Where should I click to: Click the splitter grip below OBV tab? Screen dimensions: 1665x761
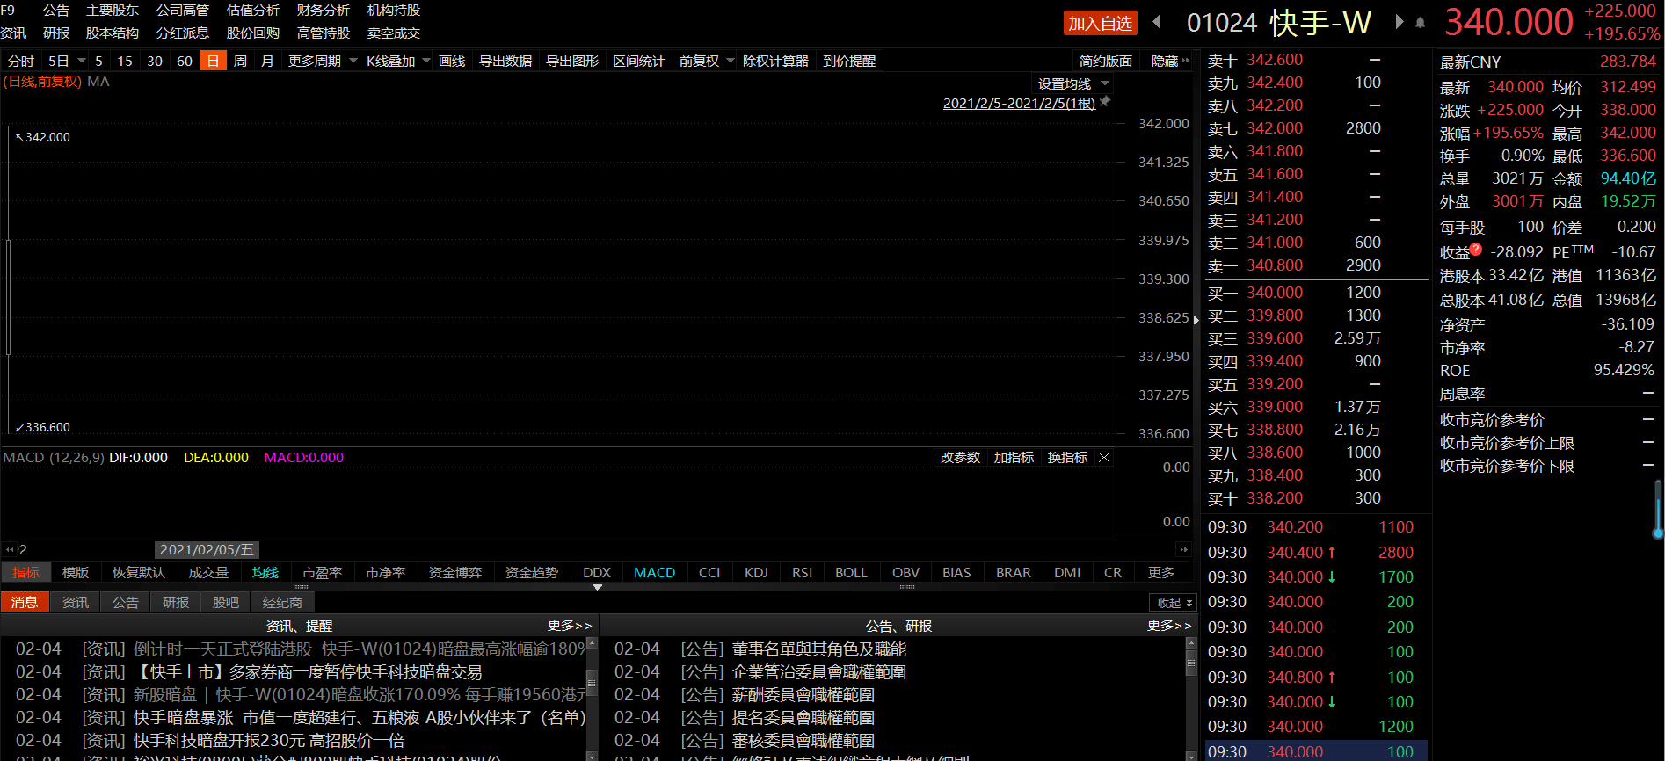coord(907,586)
